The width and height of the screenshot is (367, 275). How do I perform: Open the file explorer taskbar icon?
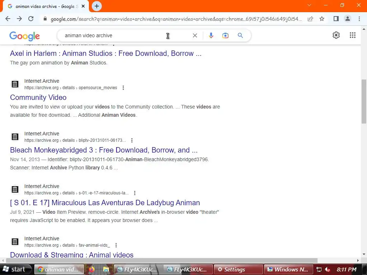[106, 269]
